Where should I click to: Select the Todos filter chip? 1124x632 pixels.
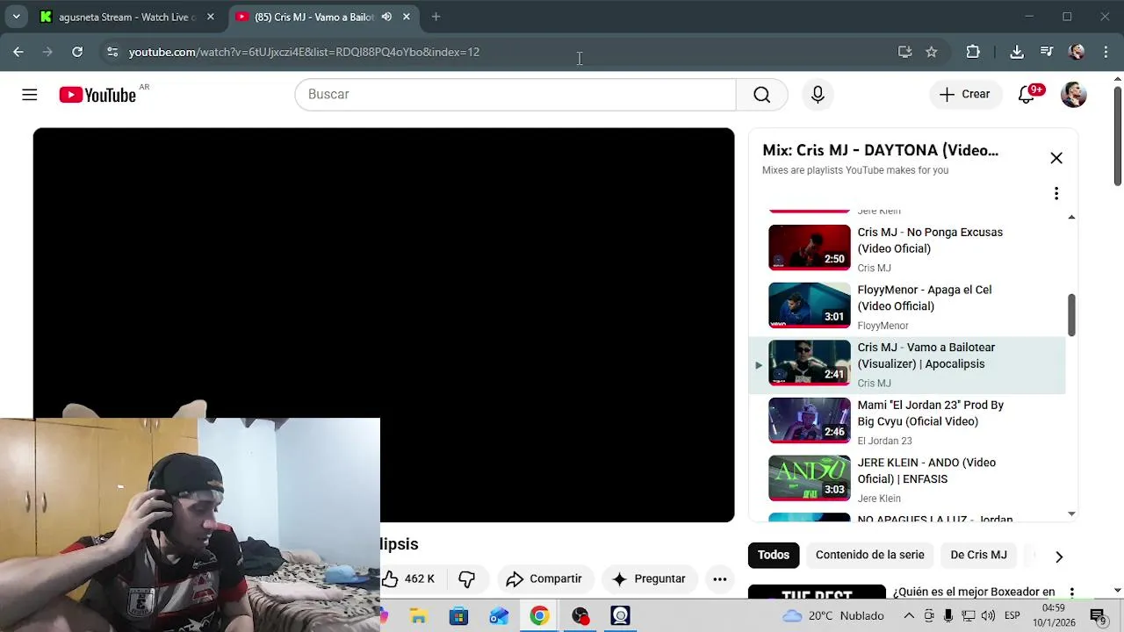(773, 555)
